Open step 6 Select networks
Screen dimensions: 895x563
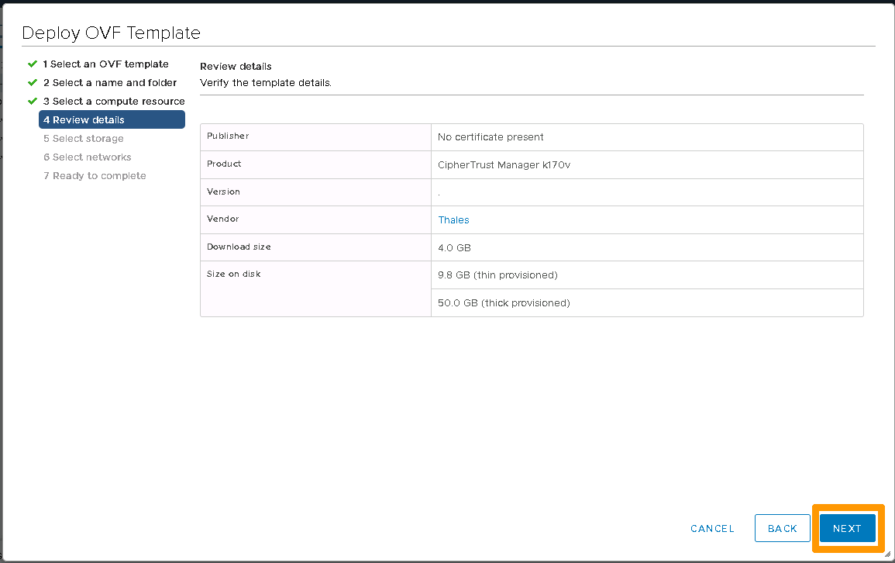[x=88, y=157]
